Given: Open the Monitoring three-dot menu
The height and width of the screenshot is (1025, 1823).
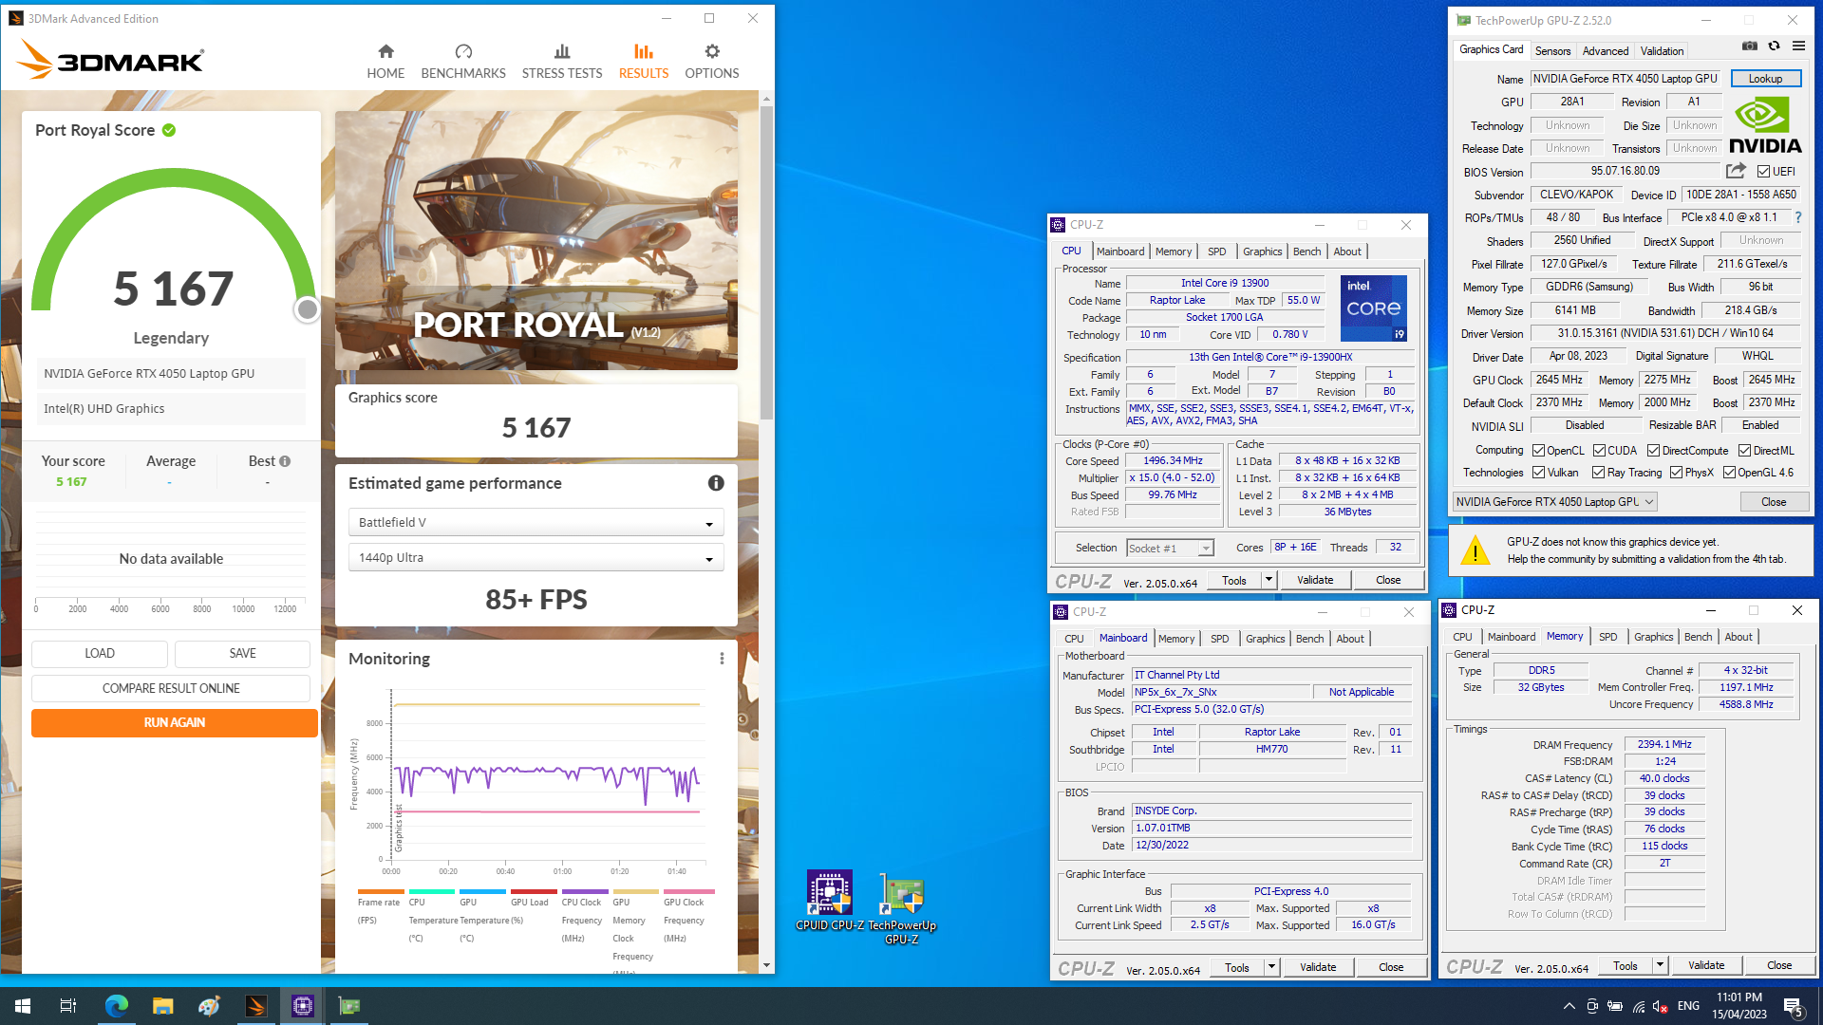Looking at the screenshot, I should 722,659.
